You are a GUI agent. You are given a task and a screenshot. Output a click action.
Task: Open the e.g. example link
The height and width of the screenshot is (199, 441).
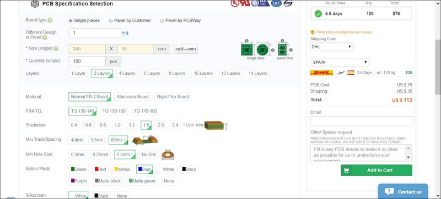point(126,33)
